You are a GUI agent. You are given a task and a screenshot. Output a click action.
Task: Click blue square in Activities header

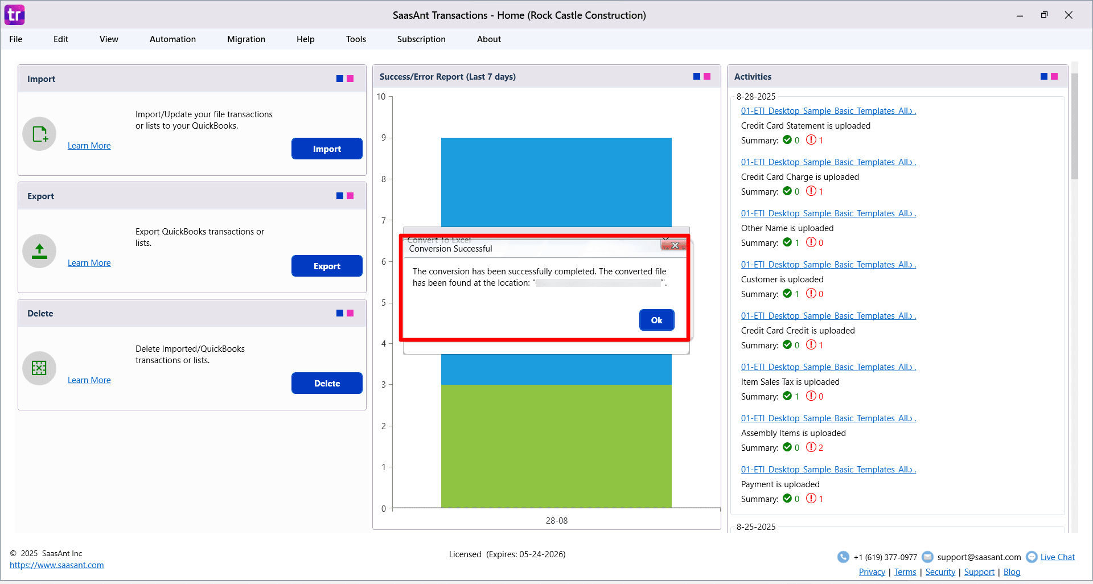pyautogui.click(x=1044, y=76)
